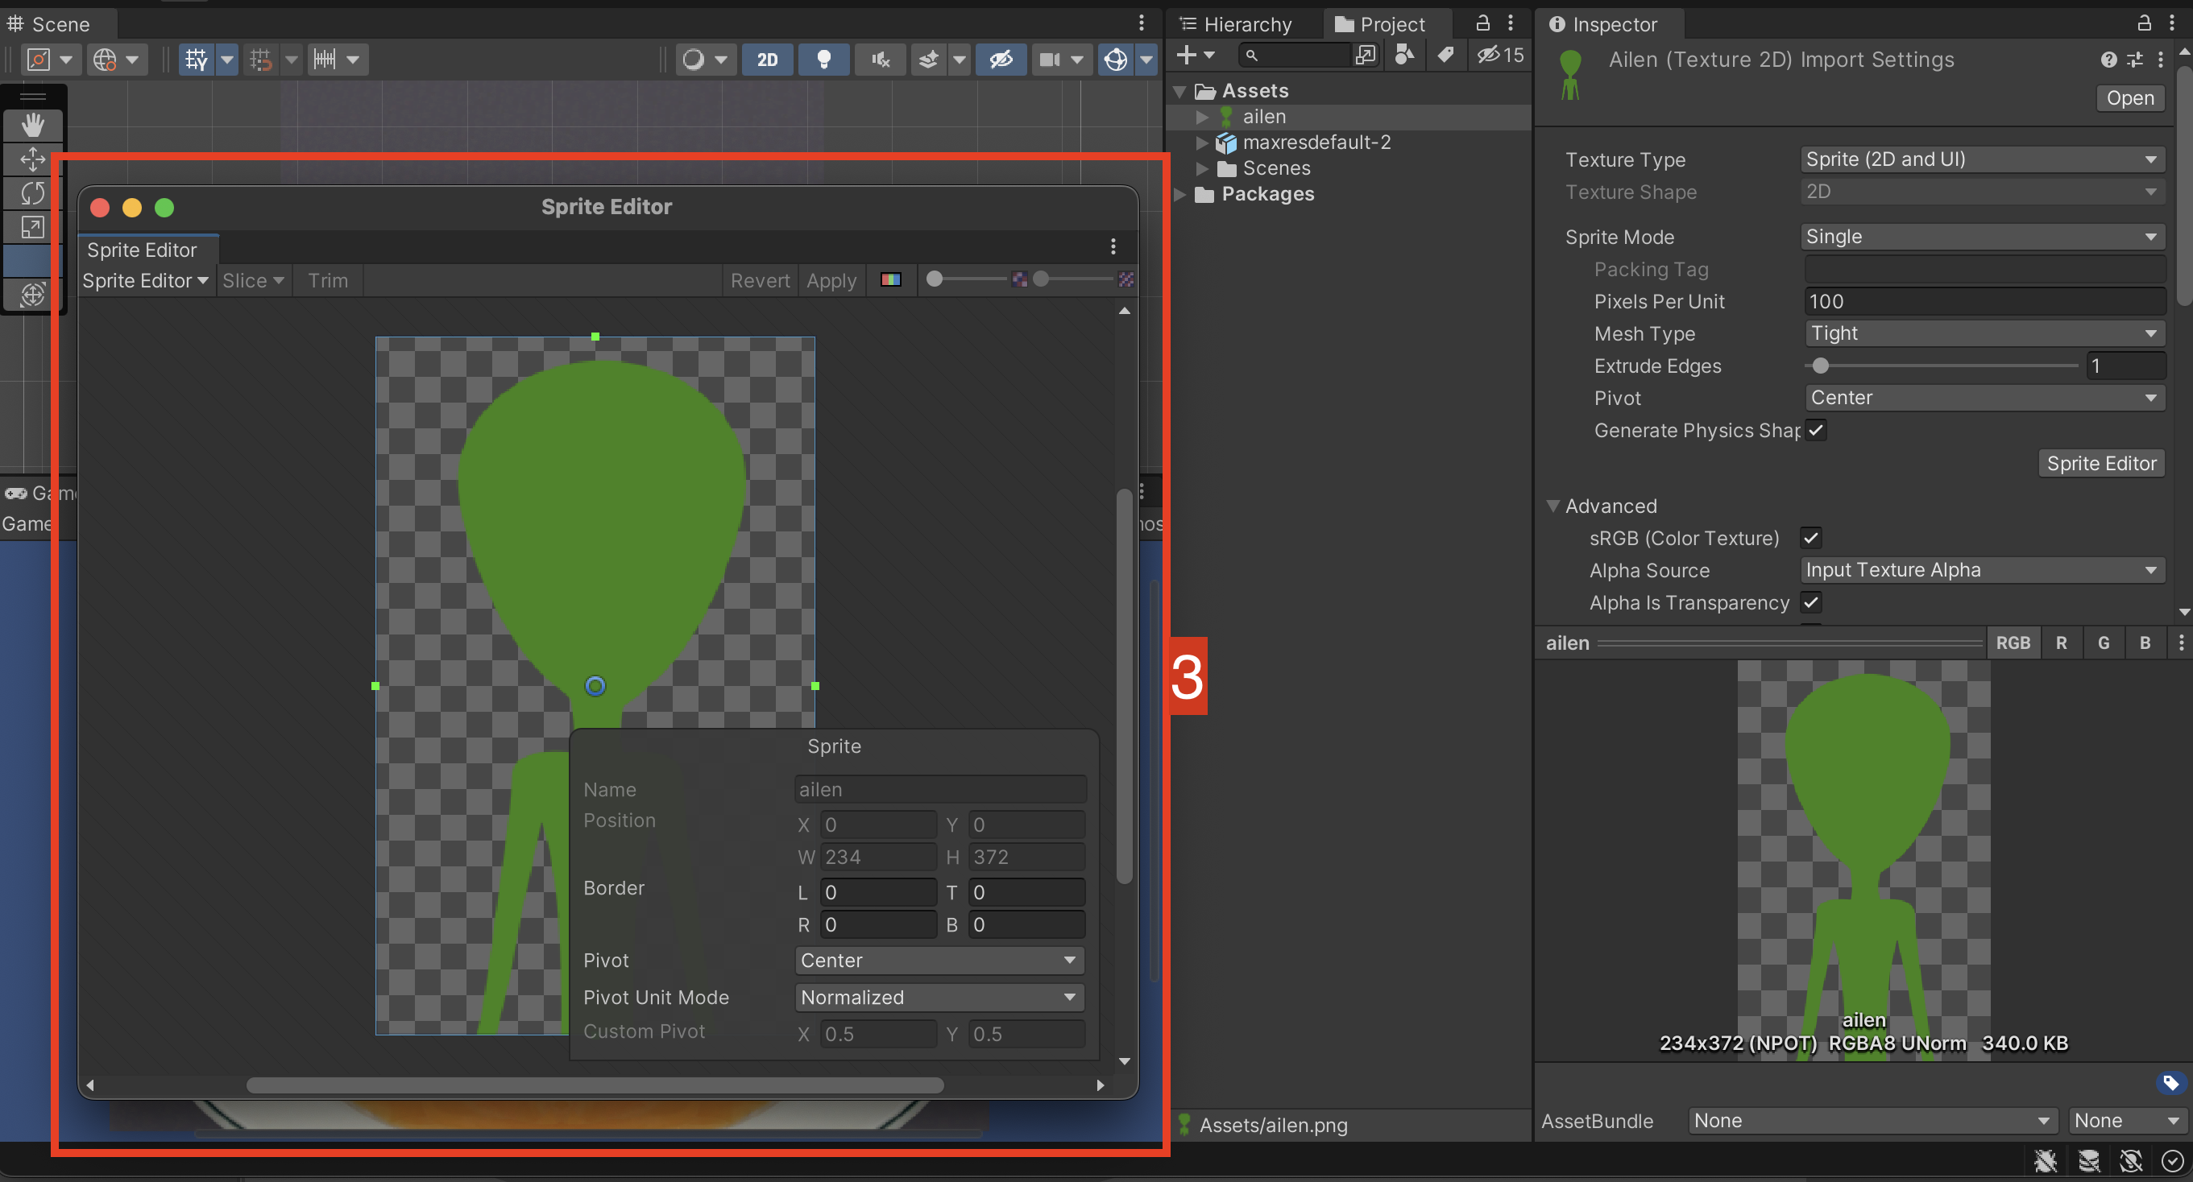The width and height of the screenshot is (2193, 1182).
Task: Select the Hand view tool
Action: [x=32, y=125]
